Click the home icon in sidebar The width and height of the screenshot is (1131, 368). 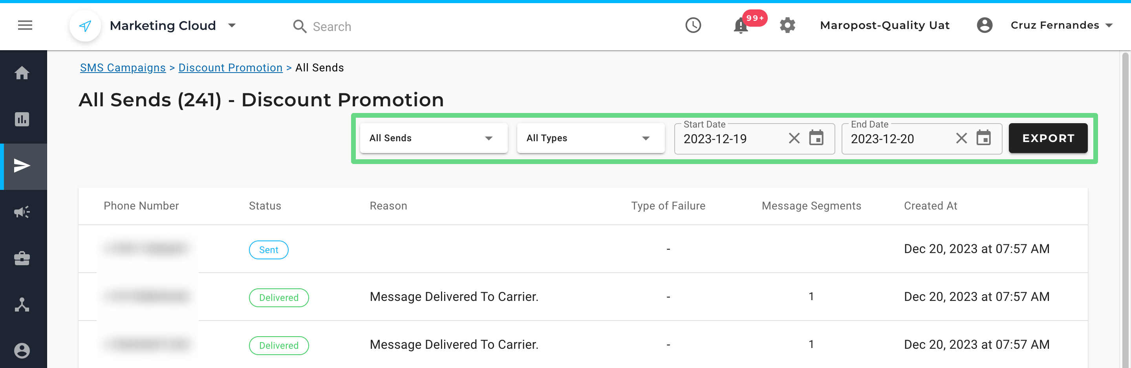coord(22,73)
